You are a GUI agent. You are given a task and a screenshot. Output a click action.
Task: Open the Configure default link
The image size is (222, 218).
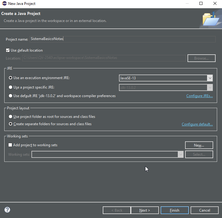point(197,124)
